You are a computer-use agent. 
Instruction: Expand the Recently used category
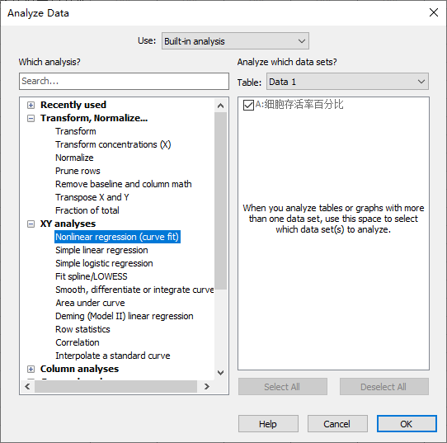[31, 106]
